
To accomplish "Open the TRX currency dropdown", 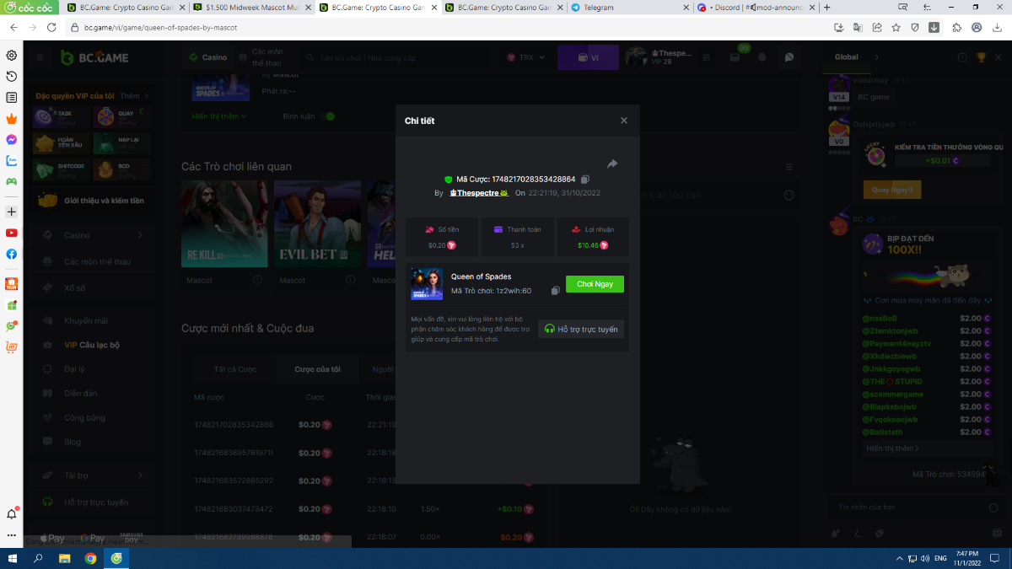I will [526, 57].
